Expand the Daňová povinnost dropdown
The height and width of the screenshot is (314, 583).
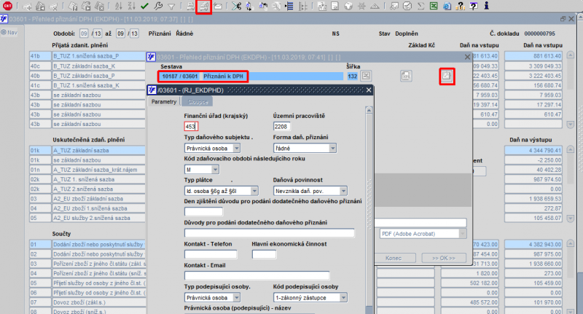[x=343, y=191]
